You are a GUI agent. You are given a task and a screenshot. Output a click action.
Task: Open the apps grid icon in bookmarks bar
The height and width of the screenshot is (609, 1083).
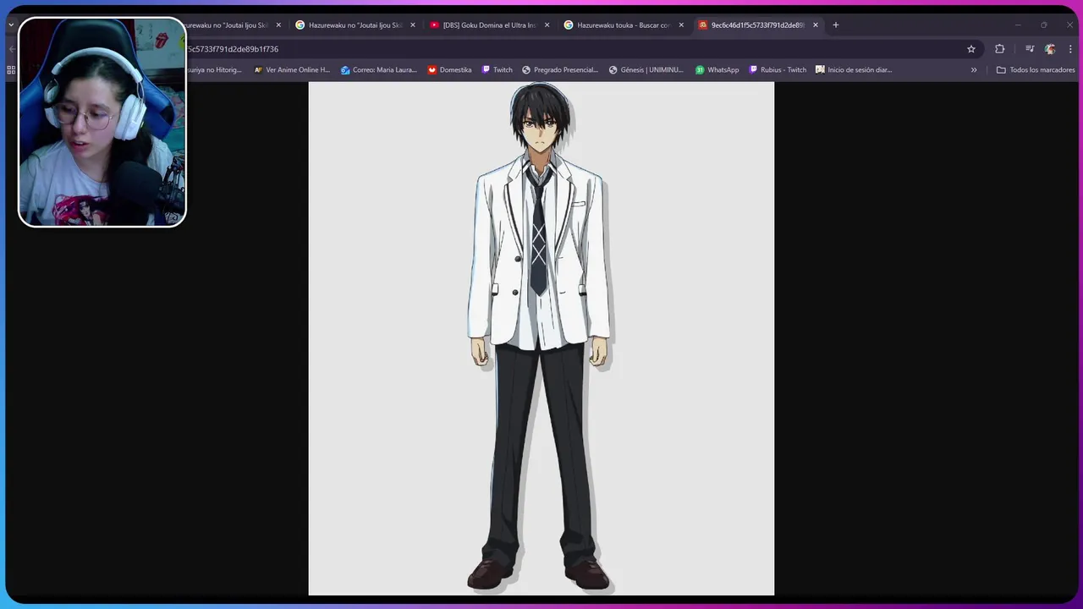click(x=11, y=70)
